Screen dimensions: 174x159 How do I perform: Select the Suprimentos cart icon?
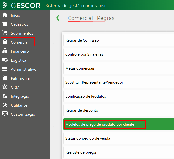pyautogui.click(x=5, y=33)
